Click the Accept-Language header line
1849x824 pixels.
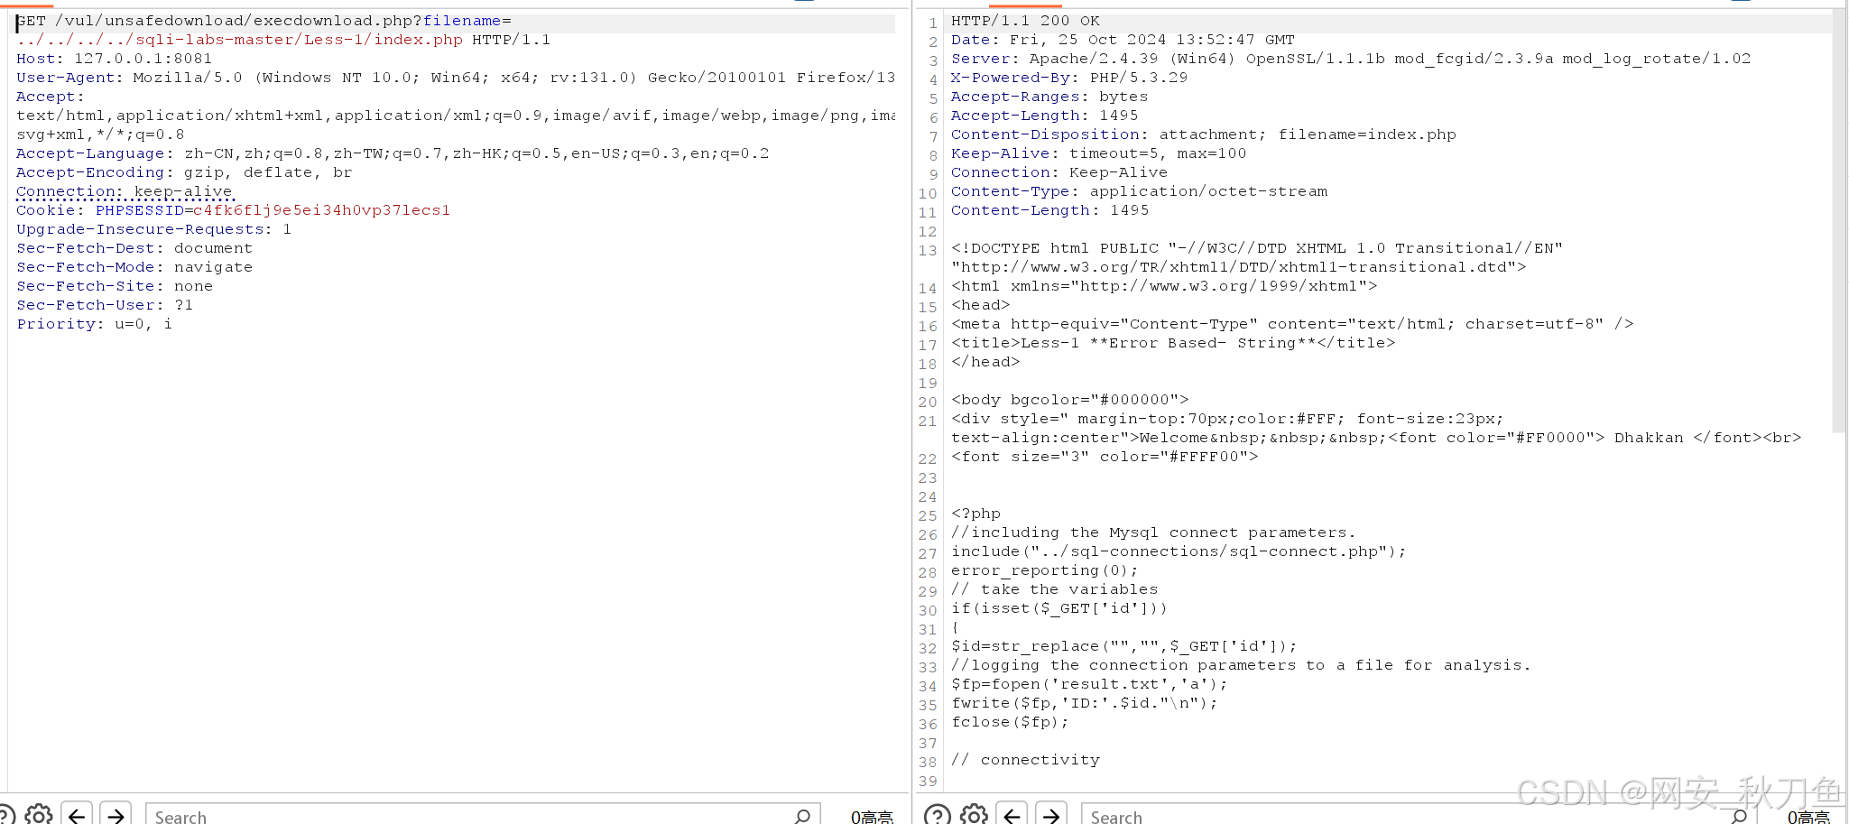pos(393,153)
